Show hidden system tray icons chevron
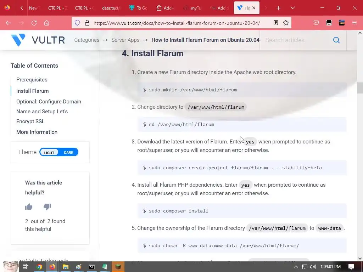The width and height of the screenshot is (363, 272). [x=296, y=267]
